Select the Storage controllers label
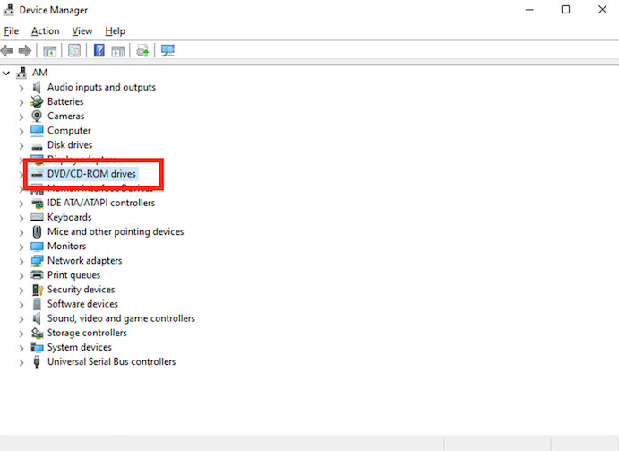This screenshot has width=619, height=451. 87,333
